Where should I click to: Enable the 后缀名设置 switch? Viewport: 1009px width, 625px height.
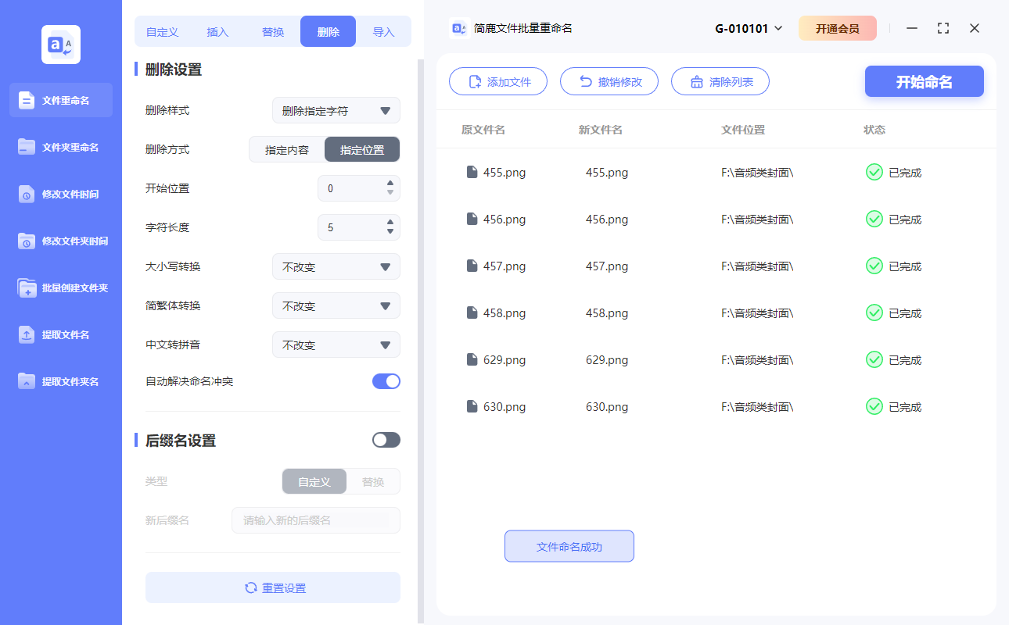[386, 440]
